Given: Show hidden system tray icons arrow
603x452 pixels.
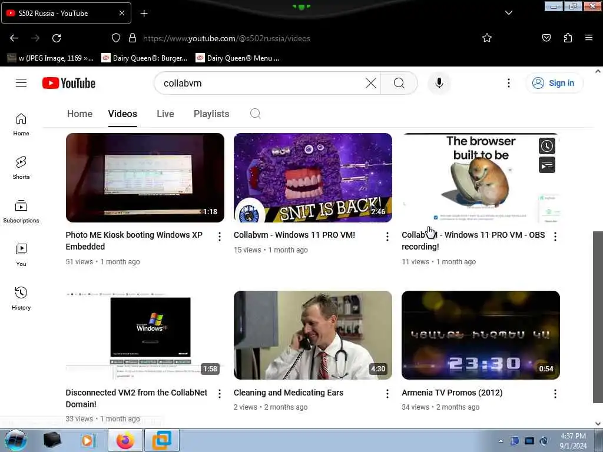Looking at the screenshot, I should click(x=501, y=441).
